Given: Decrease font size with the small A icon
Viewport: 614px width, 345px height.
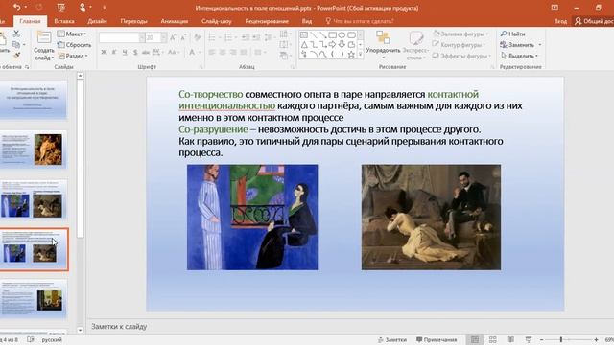Looking at the screenshot, I should coord(183,37).
